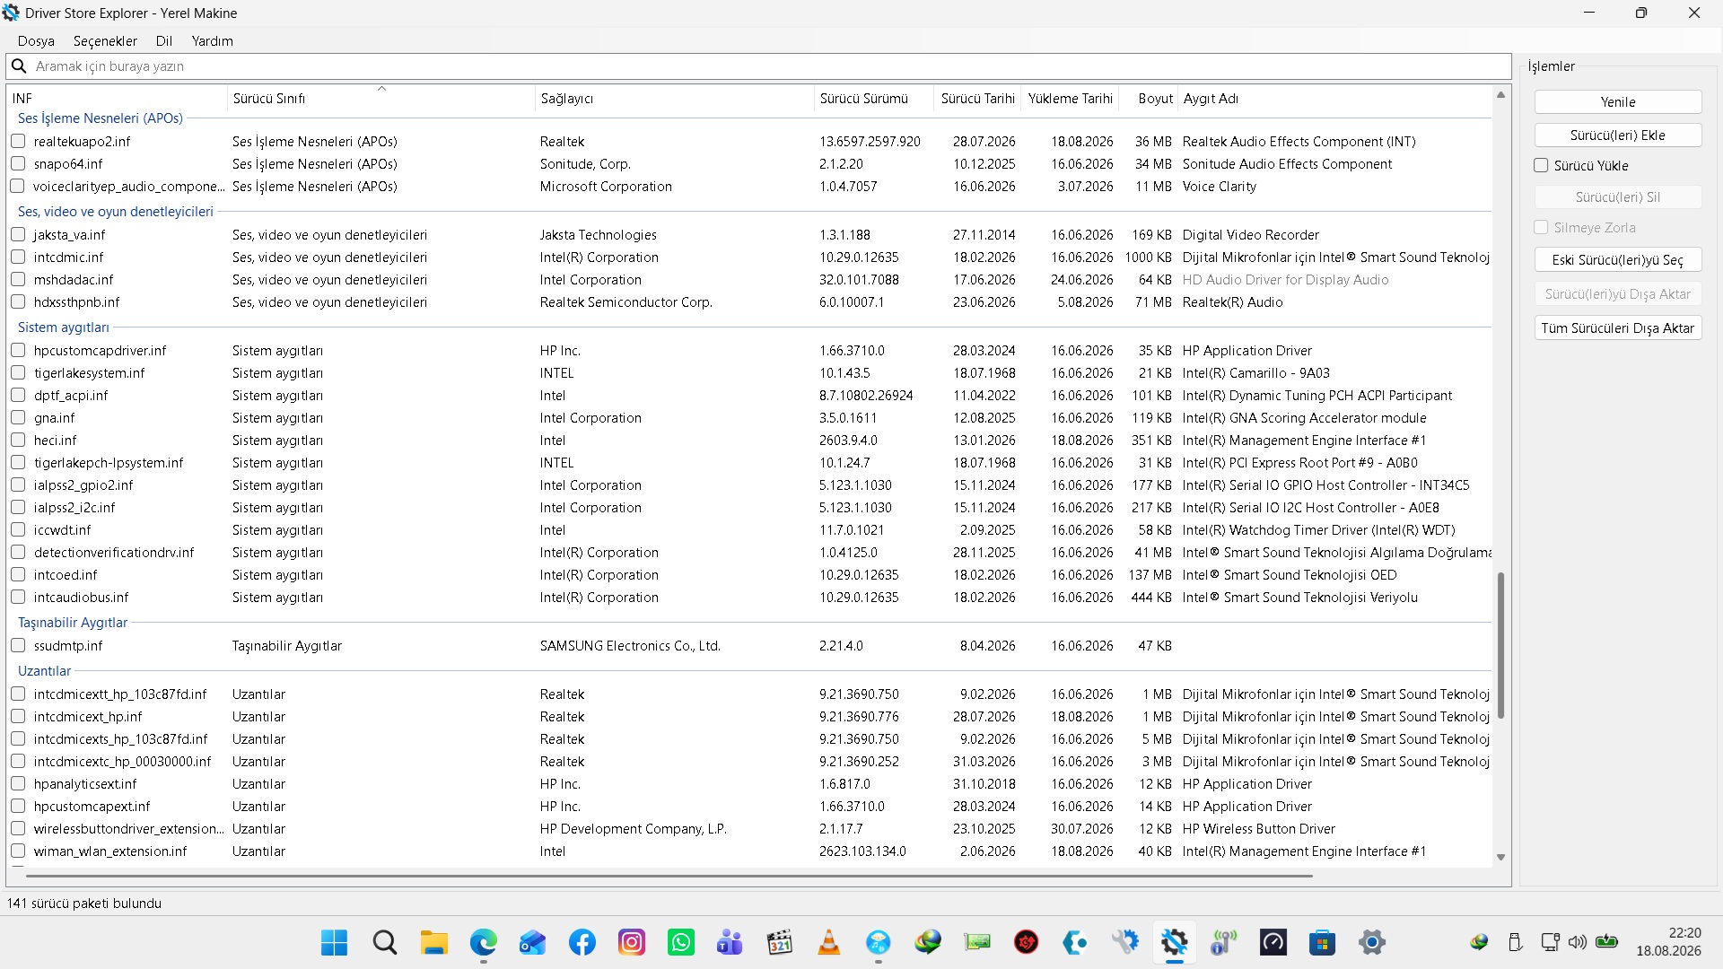Screen dimensions: 1723x969
Task: Open the Wi-Fi info tool on the taskbar
Action: click(1224, 942)
